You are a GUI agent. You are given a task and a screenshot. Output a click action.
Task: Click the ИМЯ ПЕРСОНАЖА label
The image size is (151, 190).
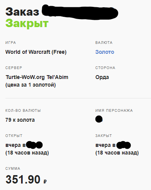pos(114,110)
